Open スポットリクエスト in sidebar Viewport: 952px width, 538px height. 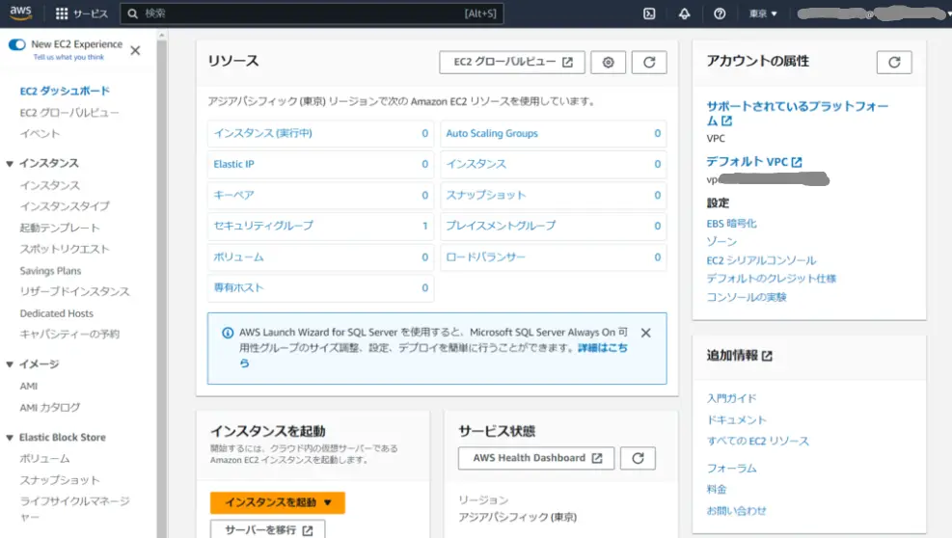65,249
